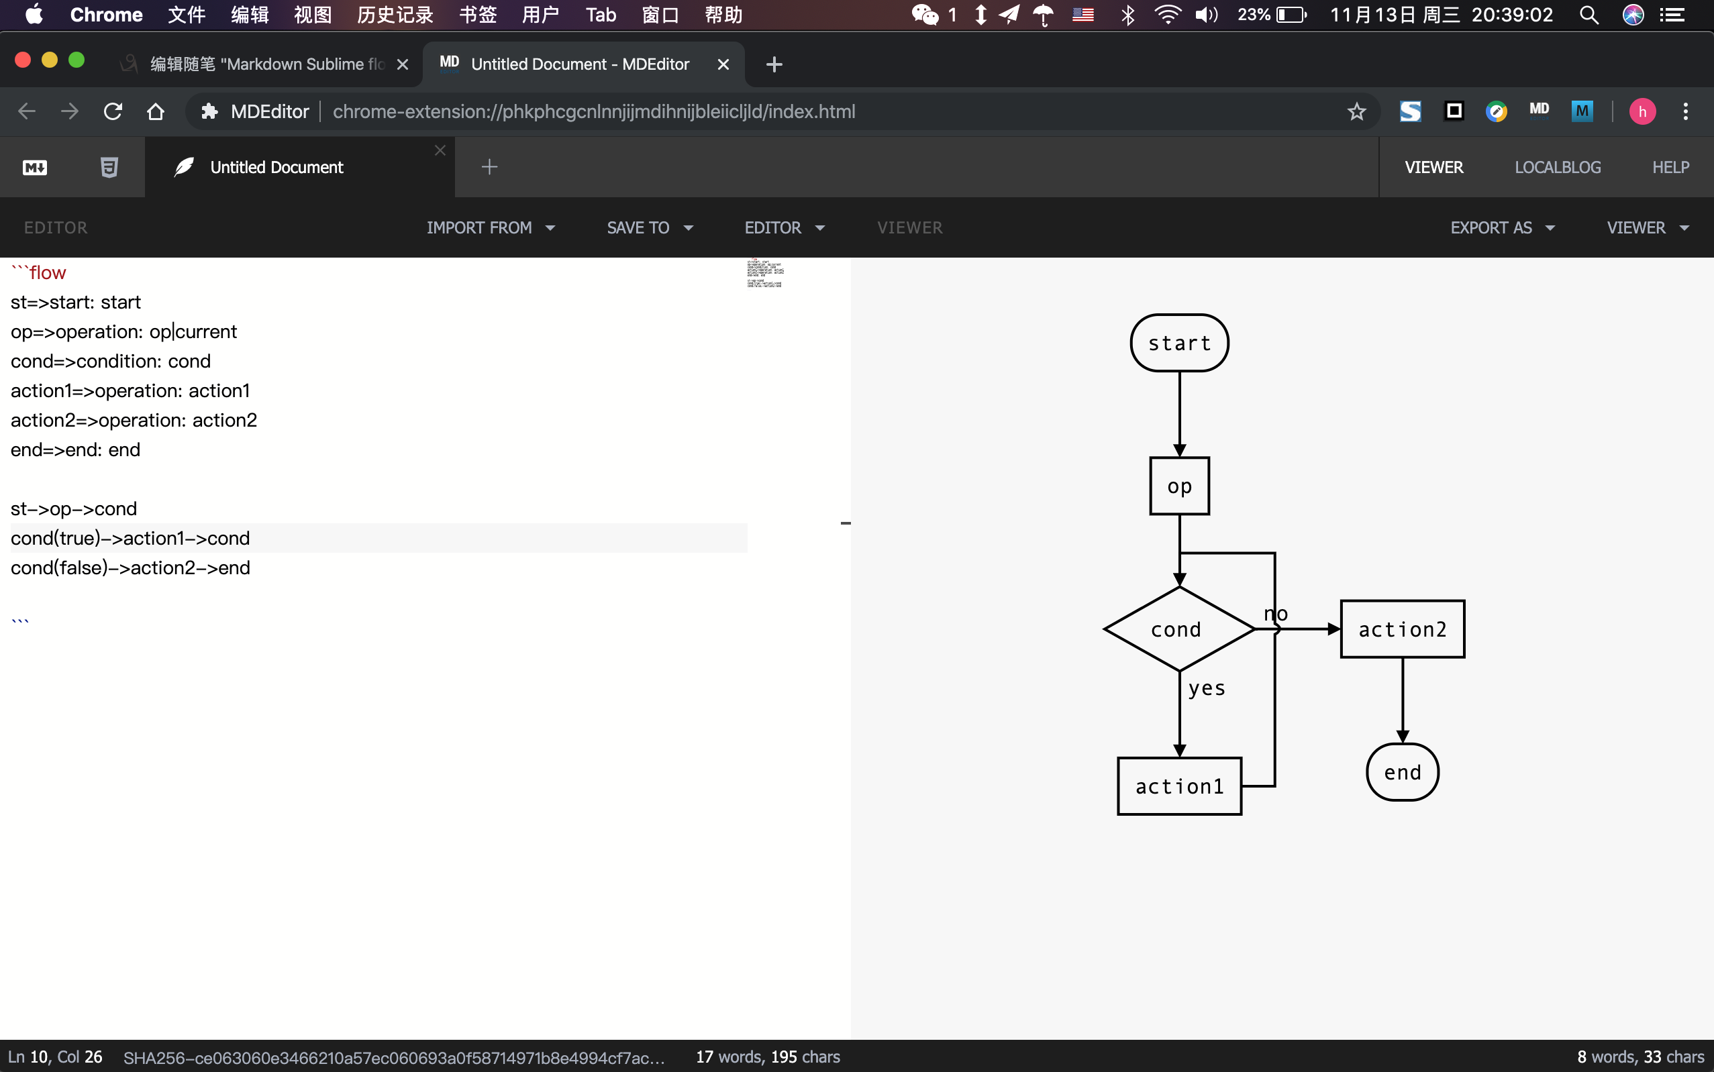
Task: Expand the IMPORT FROM dropdown
Action: click(490, 227)
